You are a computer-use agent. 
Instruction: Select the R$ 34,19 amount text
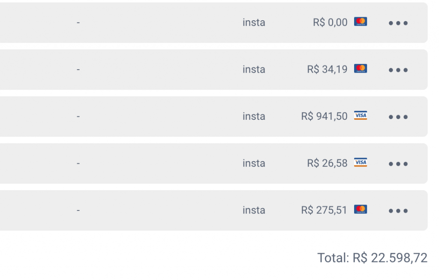[x=327, y=69]
